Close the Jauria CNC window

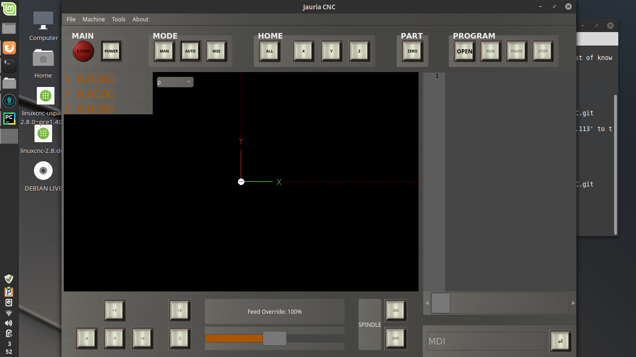point(568,7)
